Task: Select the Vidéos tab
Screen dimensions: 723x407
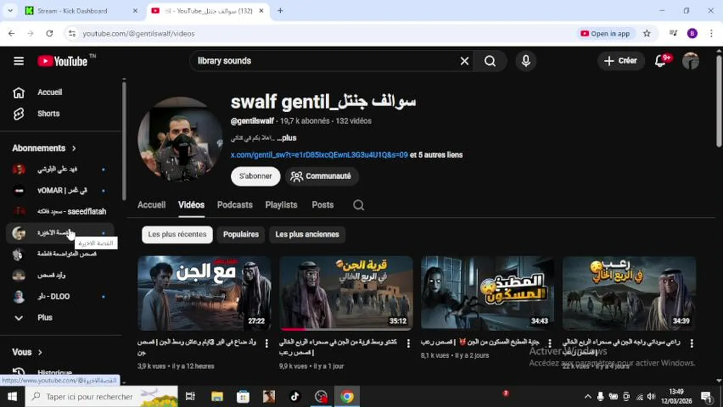Action: click(x=191, y=205)
